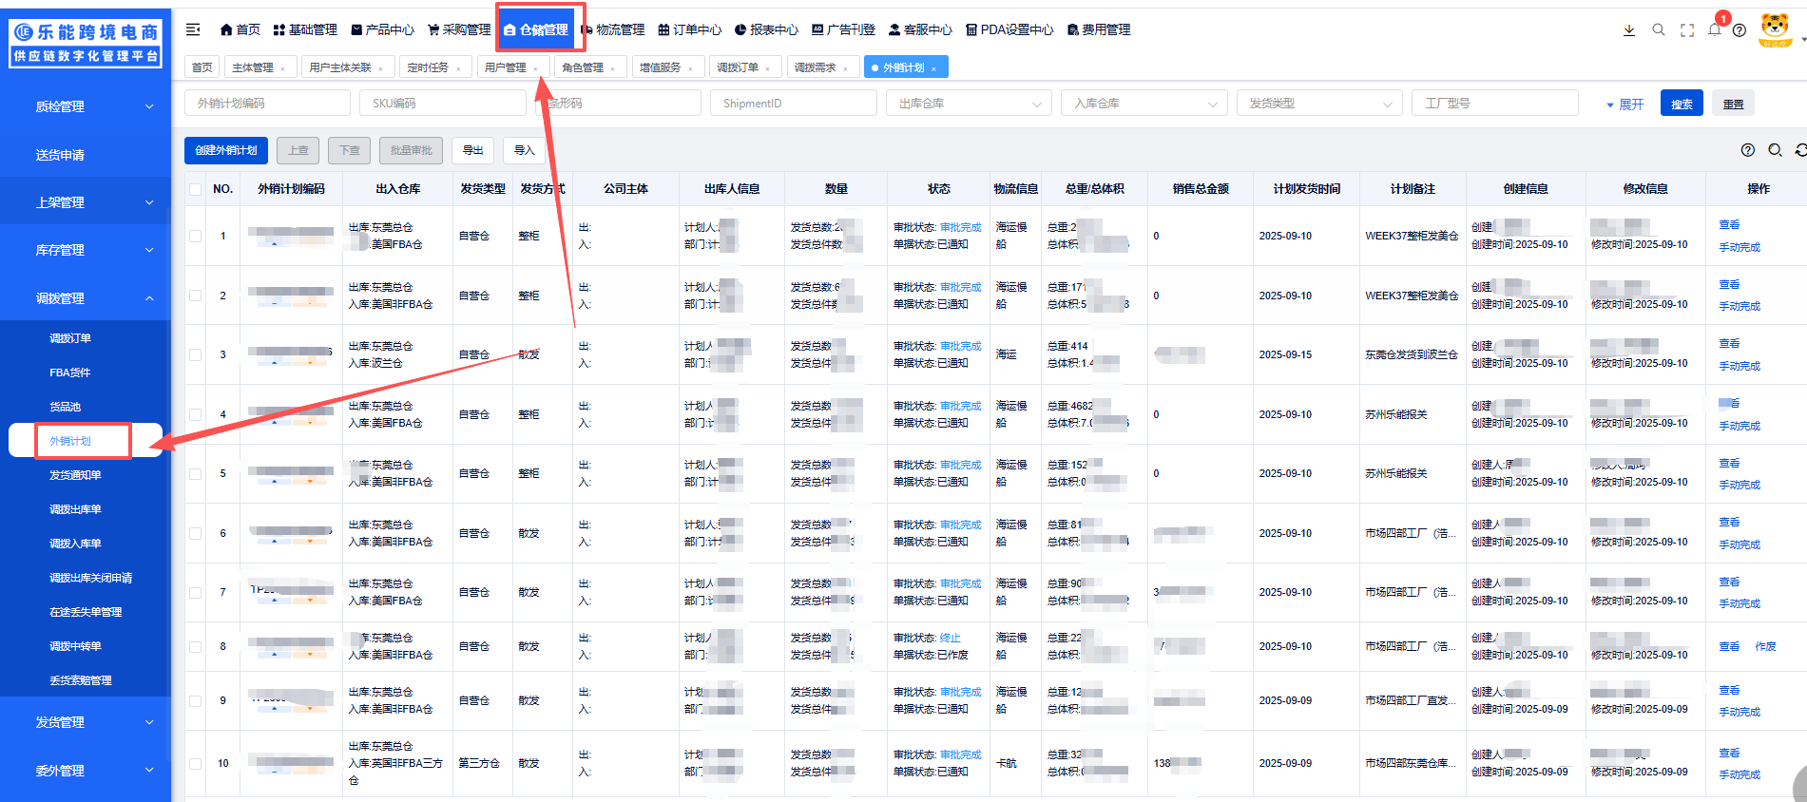Open the 出库仓库 dropdown
The image size is (1807, 802).
tap(969, 103)
